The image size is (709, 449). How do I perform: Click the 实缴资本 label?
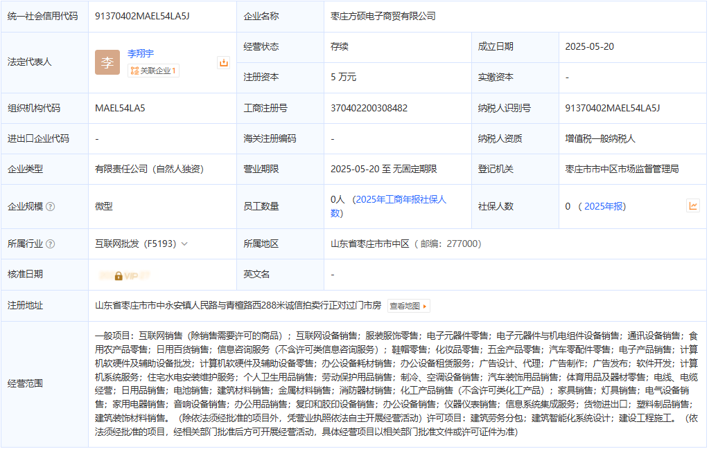pyautogui.click(x=496, y=77)
